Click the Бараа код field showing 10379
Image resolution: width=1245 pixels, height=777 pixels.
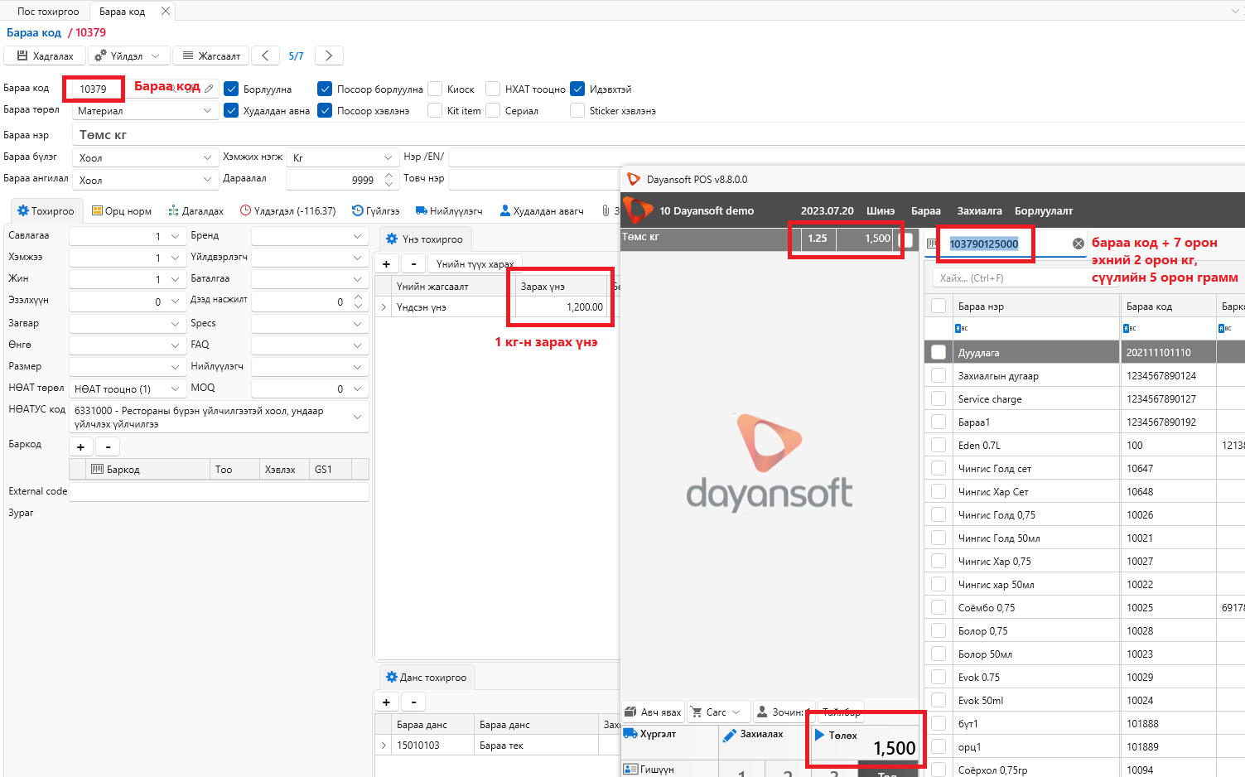coord(94,89)
